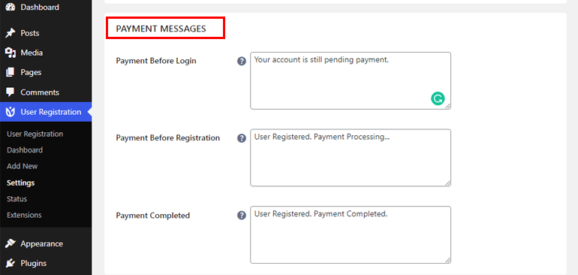Open the Status submenu link
Image resolution: width=578 pixels, height=275 pixels.
click(17, 199)
